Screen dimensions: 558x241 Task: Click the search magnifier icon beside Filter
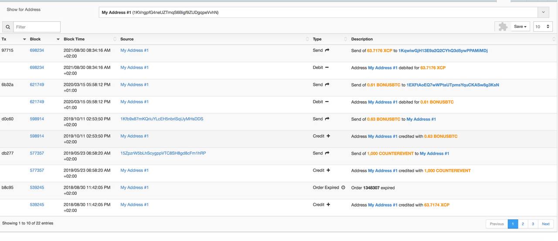(8, 27)
